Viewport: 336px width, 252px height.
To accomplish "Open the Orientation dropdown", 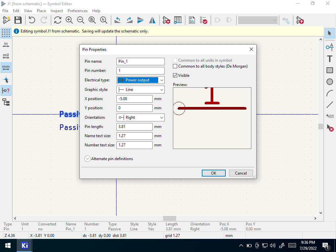I will [140, 117].
